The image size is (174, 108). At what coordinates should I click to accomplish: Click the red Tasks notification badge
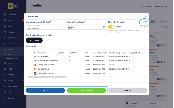(23, 20)
